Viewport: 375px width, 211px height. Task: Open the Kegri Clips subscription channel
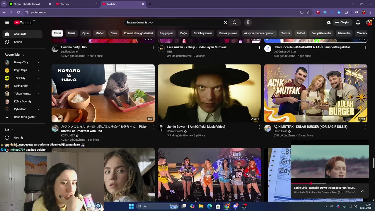pyautogui.click(x=22, y=70)
